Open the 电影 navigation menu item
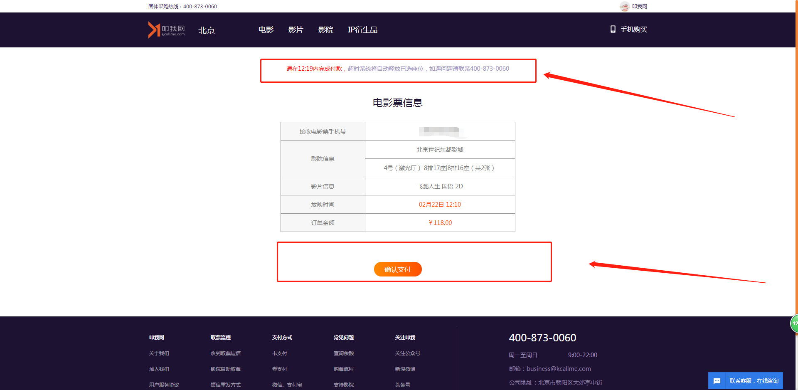This screenshot has width=798, height=390. point(266,30)
